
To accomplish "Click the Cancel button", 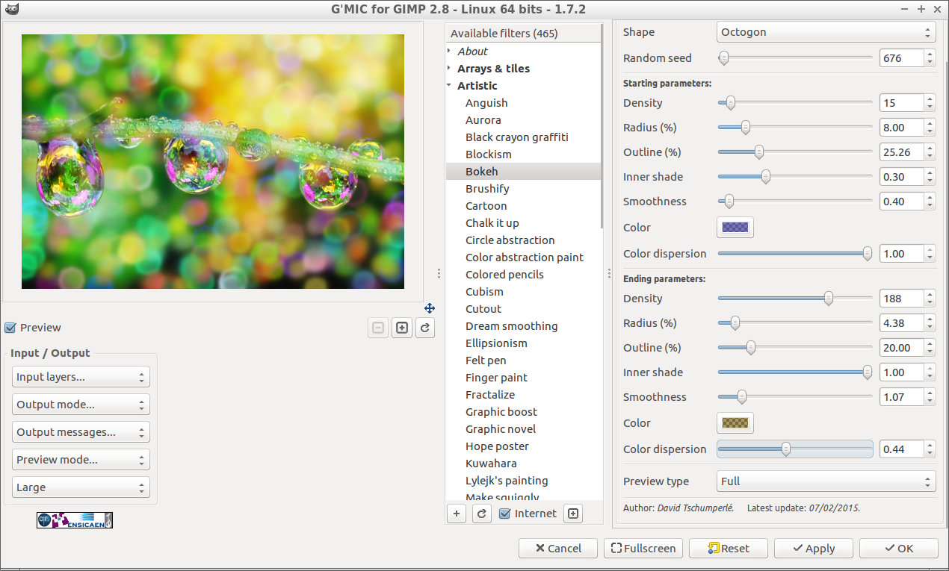I will point(558,548).
